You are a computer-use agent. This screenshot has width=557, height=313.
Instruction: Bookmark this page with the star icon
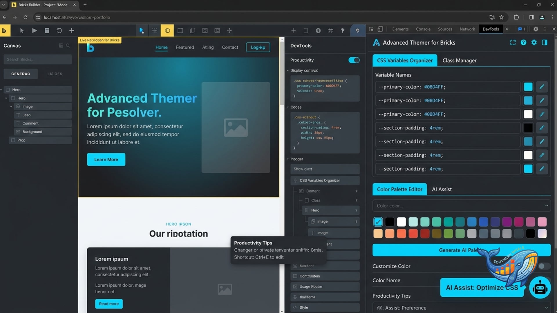[x=501, y=17]
